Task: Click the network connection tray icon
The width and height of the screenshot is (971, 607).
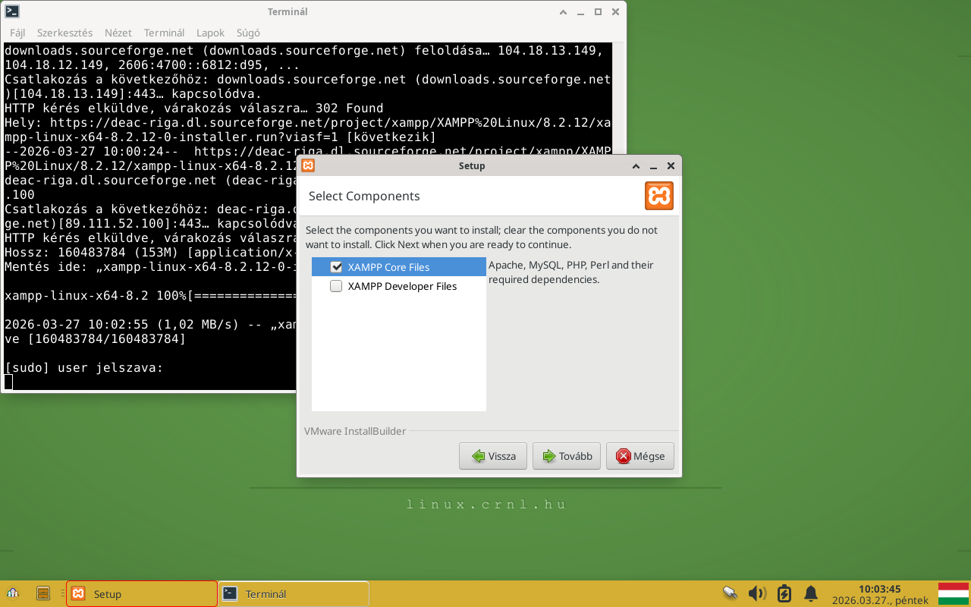Action: click(729, 593)
